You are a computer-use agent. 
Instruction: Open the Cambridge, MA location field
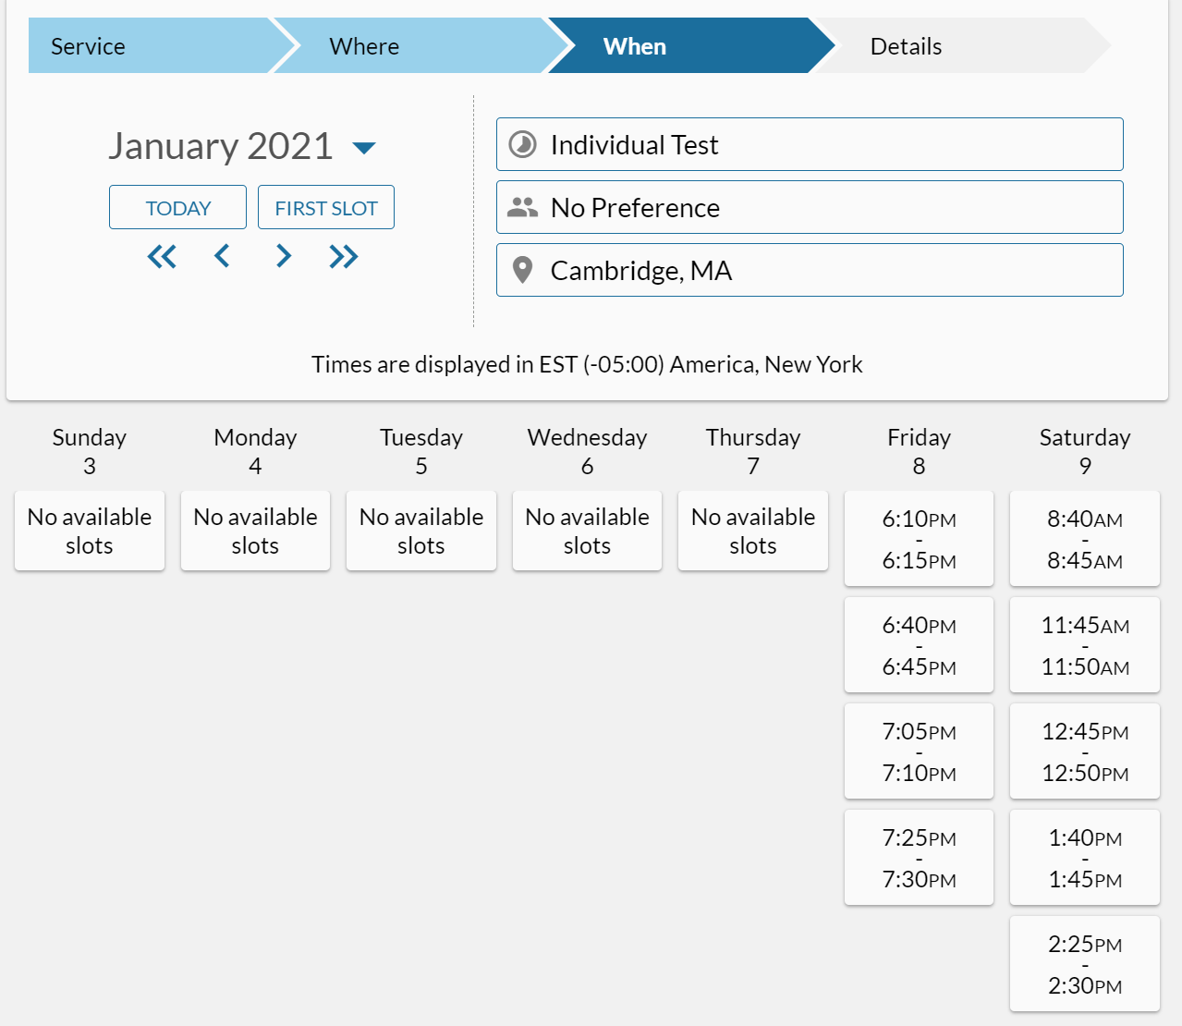click(x=810, y=270)
